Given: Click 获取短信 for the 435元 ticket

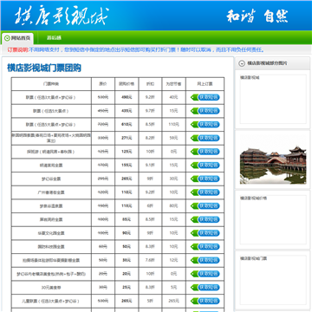Looking at the screenshot, I should 205,111.
